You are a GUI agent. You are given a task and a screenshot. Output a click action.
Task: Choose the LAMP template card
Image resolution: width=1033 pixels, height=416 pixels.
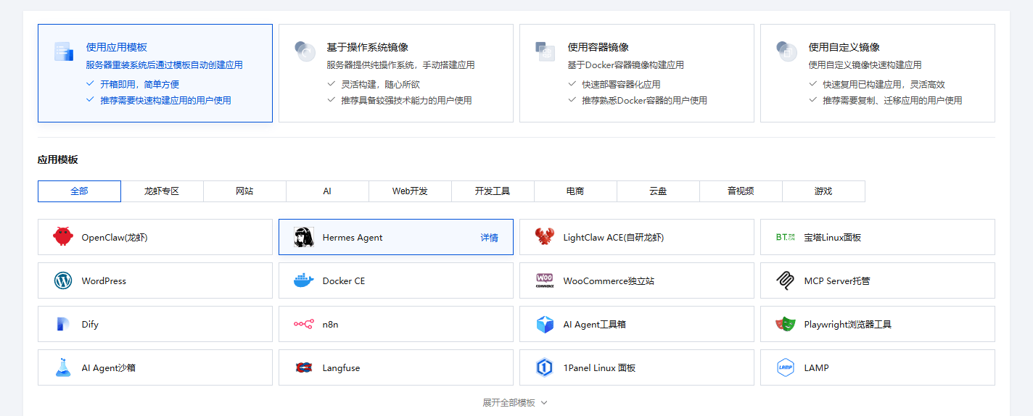coord(878,367)
